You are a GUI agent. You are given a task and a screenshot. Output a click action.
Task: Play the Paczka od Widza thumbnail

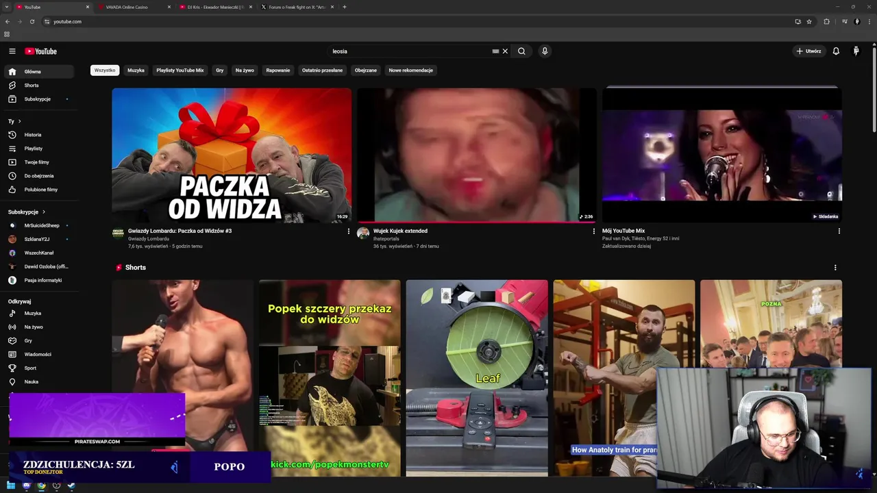(232, 155)
